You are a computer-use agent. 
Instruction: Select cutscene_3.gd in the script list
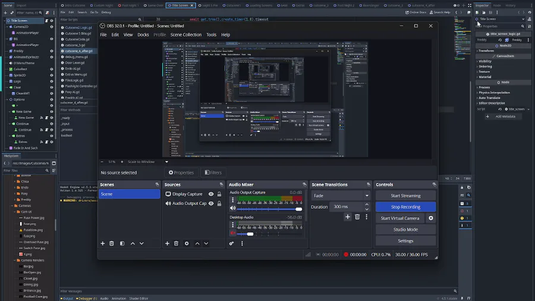74,45
